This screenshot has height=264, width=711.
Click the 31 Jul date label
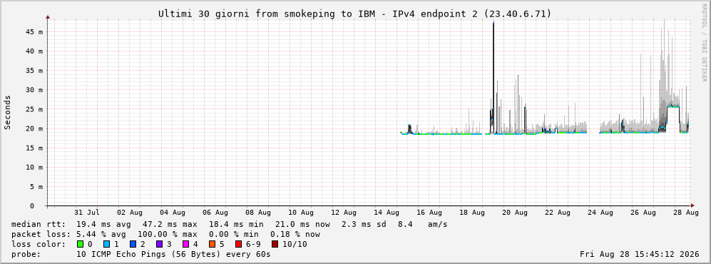coord(87,213)
